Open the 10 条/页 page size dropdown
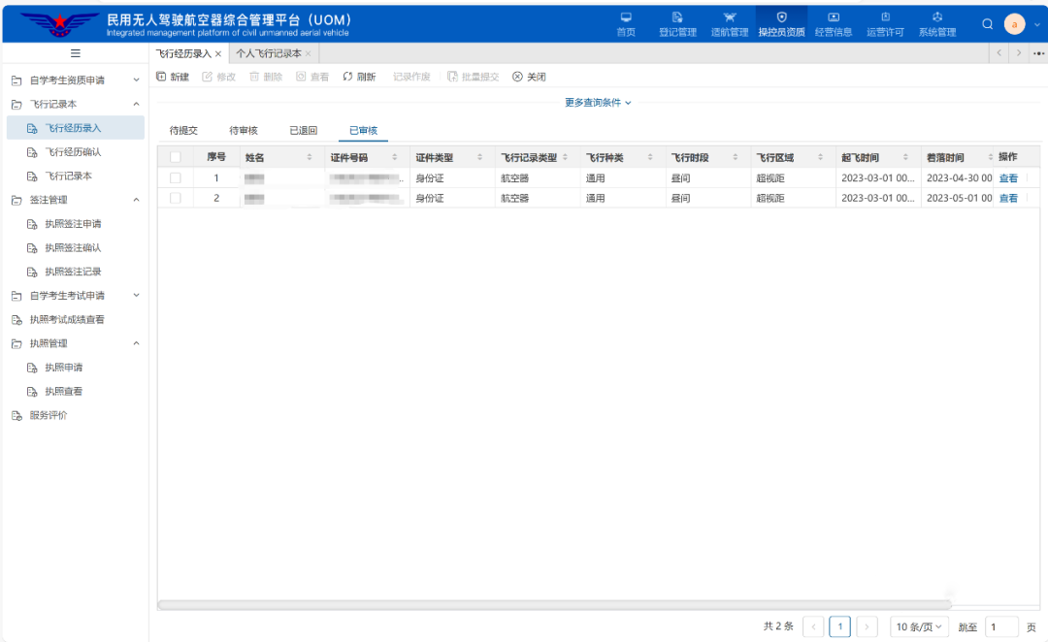Viewport: 1048px width, 642px height. [x=919, y=626]
